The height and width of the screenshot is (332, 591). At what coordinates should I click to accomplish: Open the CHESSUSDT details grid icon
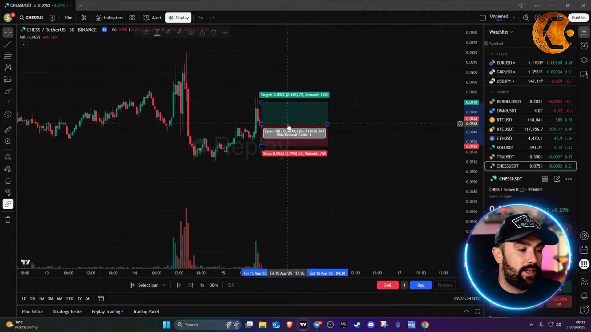(545, 179)
